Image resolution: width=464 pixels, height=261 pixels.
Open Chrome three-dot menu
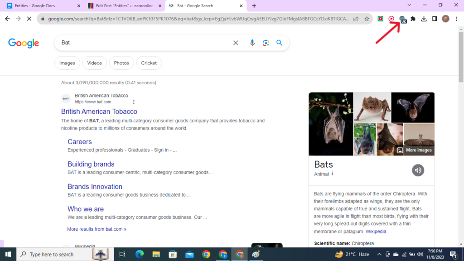coord(457,19)
